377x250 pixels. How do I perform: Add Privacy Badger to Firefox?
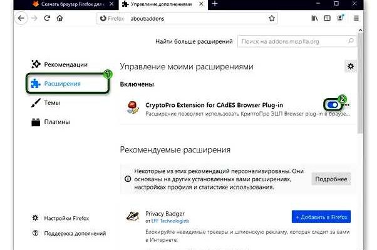(321, 217)
